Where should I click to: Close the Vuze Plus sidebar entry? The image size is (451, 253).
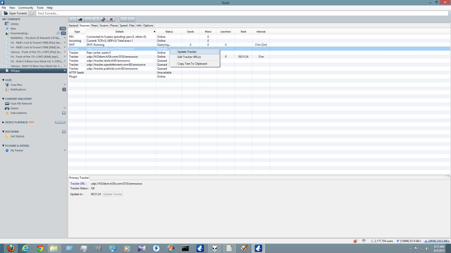tap(65, 85)
